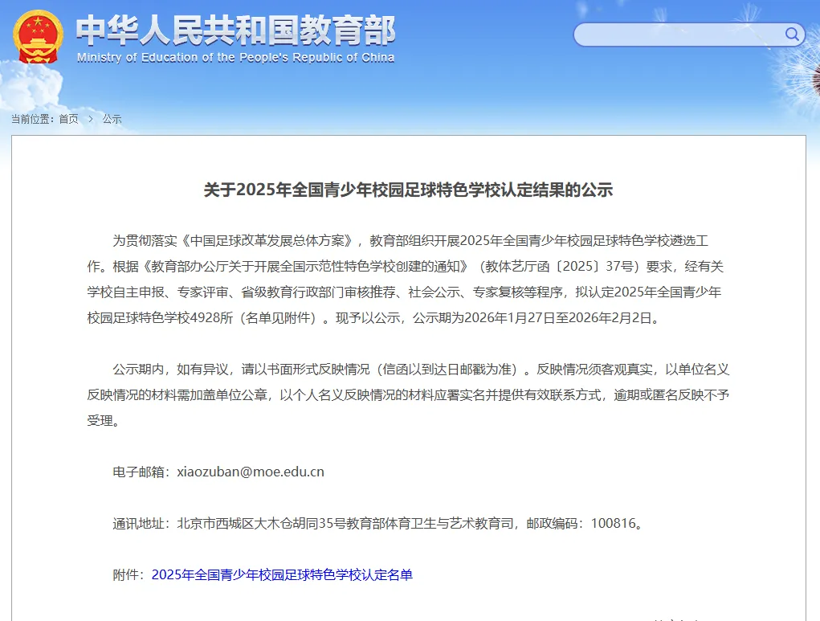Click the 中华人民共和国教育部 site title
The width and height of the screenshot is (820, 621).
(235, 31)
